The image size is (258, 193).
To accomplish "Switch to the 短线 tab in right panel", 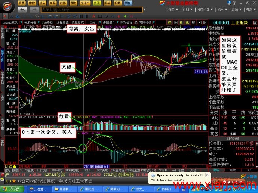I will pos(233,170).
